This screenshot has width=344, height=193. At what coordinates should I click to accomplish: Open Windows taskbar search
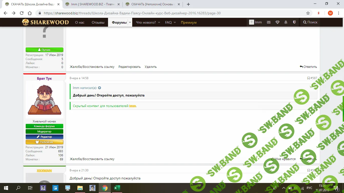tap(18, 188)
